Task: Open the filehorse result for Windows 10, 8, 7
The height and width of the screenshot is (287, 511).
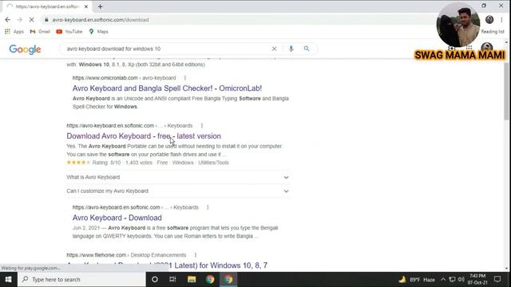Action: tap(167, 265)
